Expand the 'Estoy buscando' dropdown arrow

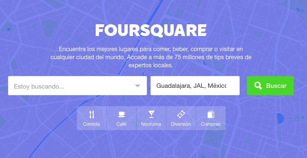point(138,86)
